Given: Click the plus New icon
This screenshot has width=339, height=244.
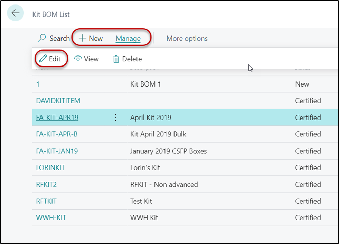Looking at the screenshot, I should click(83, 39).
